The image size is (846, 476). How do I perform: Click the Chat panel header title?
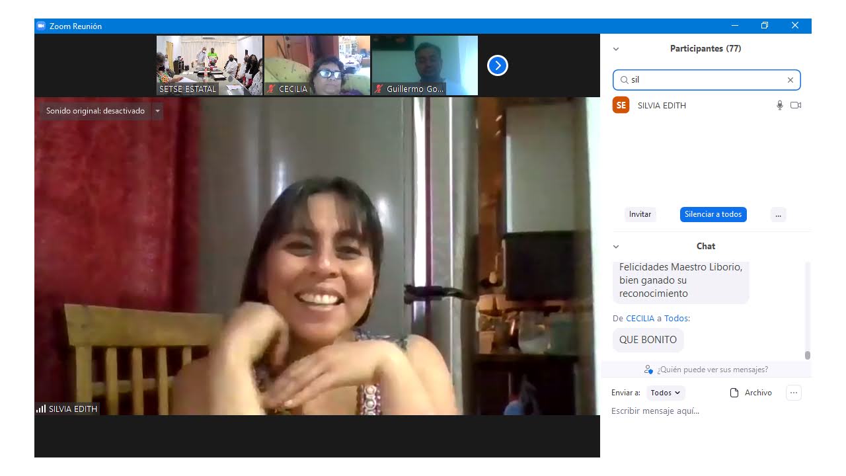point(706,247)
